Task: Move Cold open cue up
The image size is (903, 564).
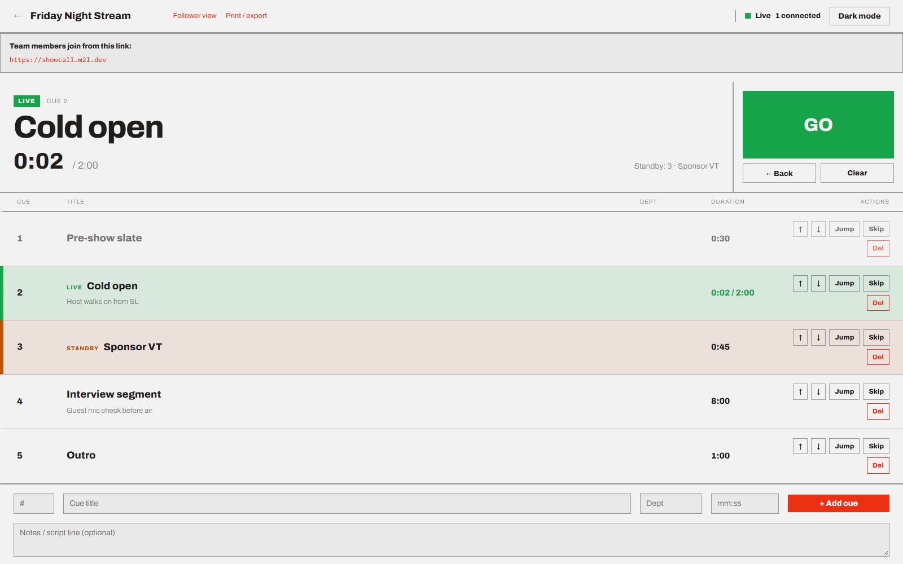Action: coord(800,283)
